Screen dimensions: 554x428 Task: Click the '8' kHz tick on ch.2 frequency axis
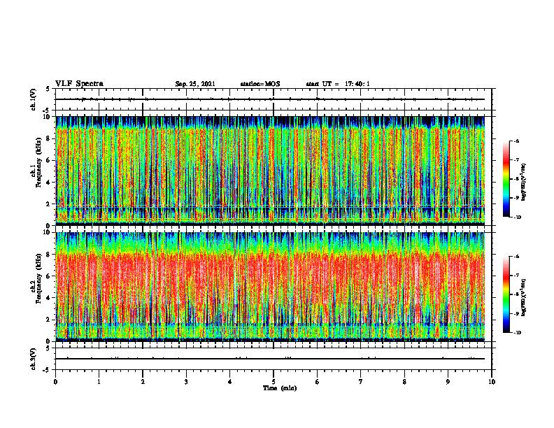[49, 255]
